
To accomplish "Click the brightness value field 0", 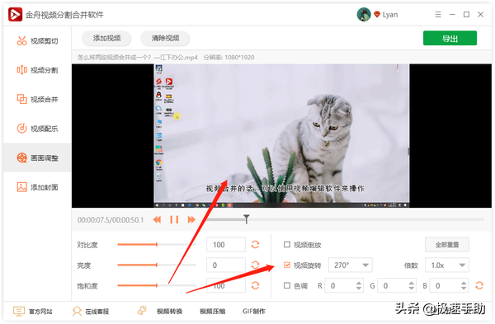I will pyautogui.click(x=226, y=265).
